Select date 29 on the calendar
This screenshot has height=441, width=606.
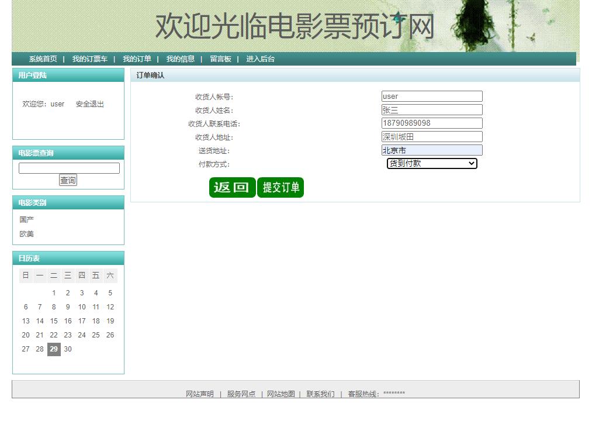pos(54,349)
